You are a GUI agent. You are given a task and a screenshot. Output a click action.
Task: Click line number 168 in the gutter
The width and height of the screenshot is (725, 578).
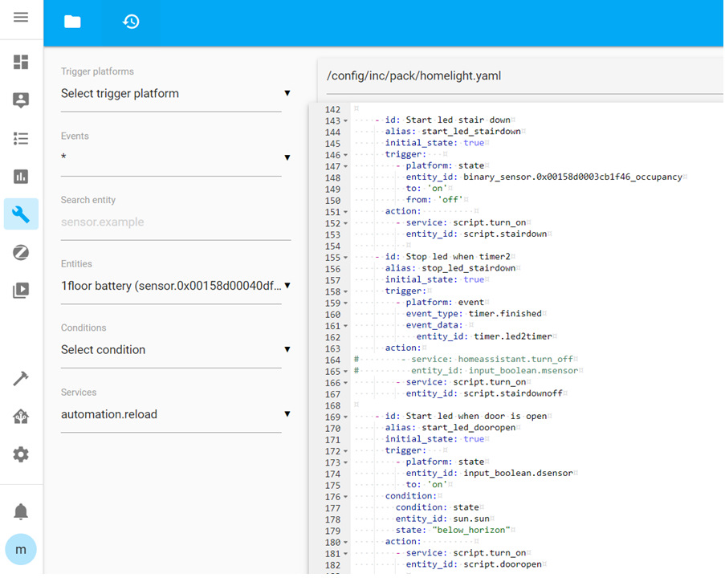pyautogui.click(x=332, y=406)
